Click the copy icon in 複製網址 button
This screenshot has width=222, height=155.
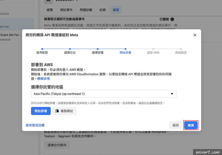(x=57, y=111)
